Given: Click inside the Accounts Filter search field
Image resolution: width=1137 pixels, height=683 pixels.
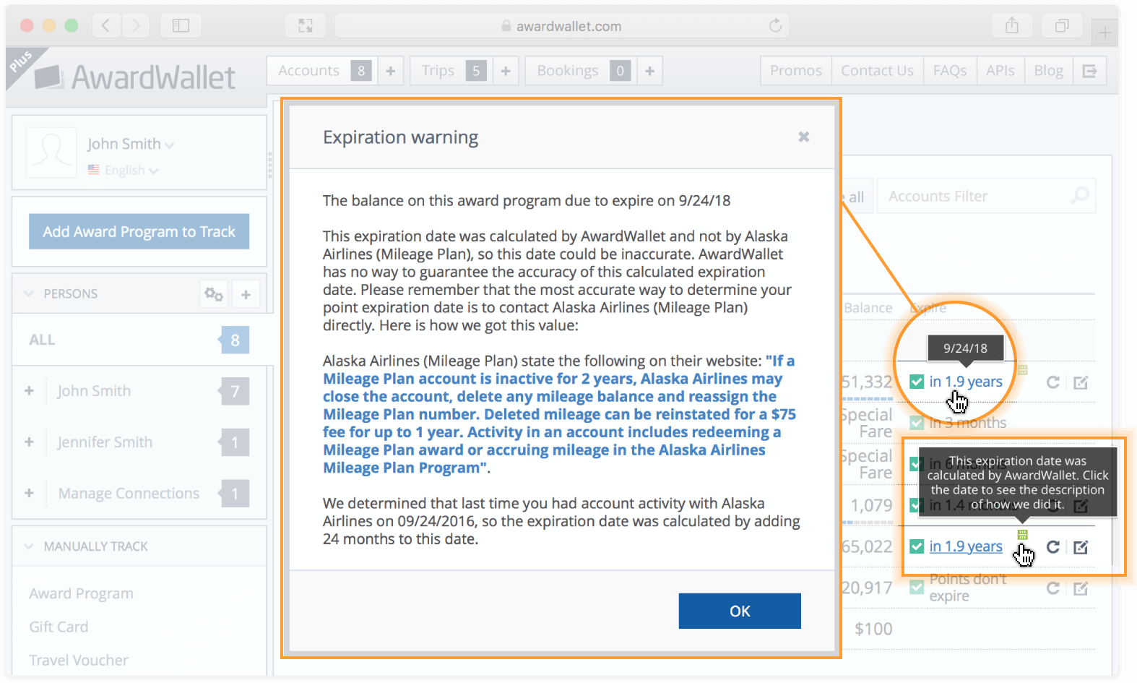Looking at the screenshot, I should (975, 197).
